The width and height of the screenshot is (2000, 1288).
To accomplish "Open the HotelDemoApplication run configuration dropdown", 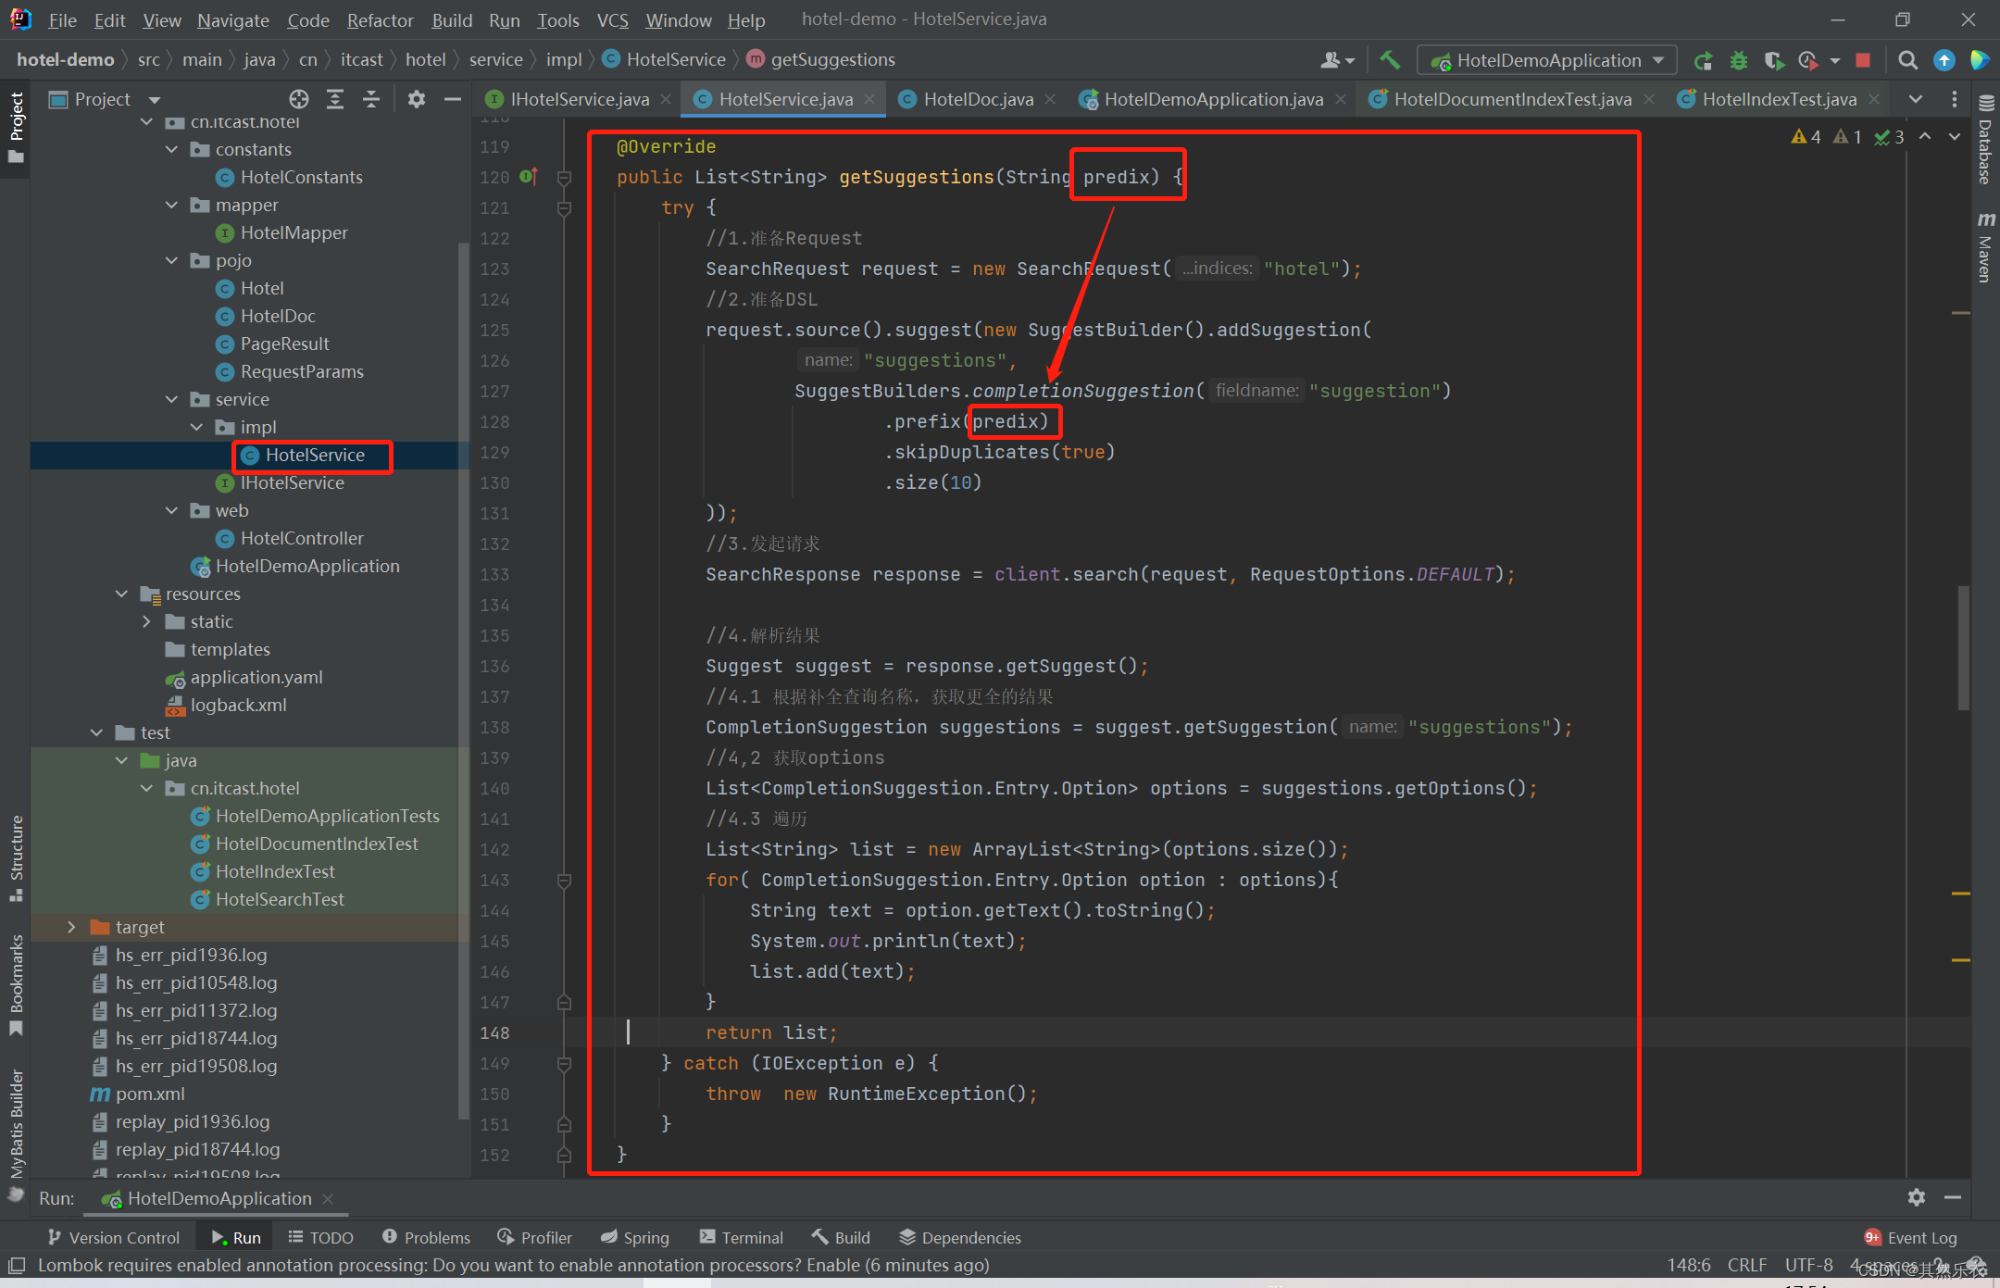I will [1546, 60].
